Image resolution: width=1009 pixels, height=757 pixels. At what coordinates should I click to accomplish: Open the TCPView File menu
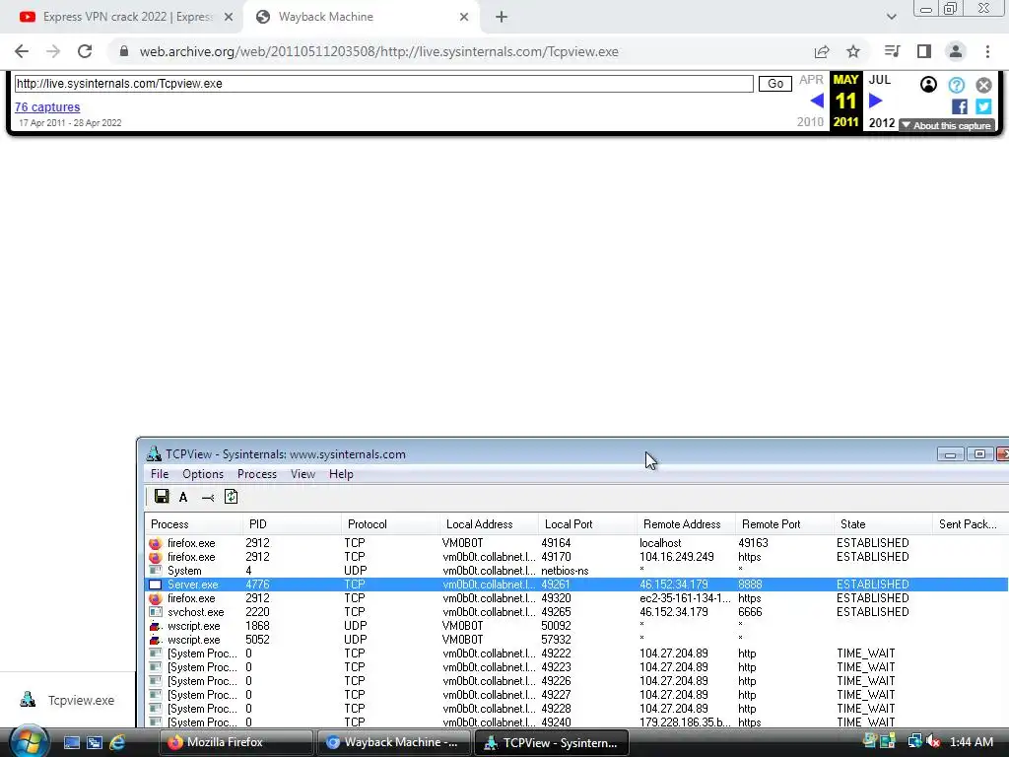(x=160, y=474)
